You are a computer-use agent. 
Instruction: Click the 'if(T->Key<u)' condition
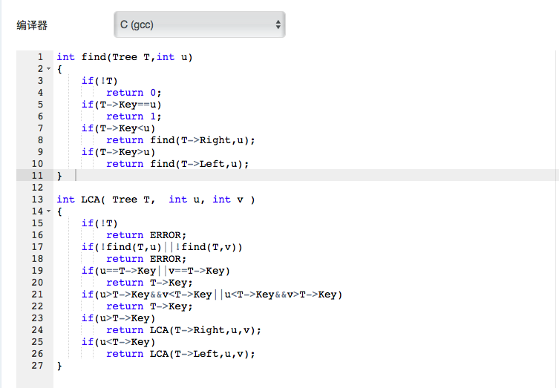pos(118,128)
